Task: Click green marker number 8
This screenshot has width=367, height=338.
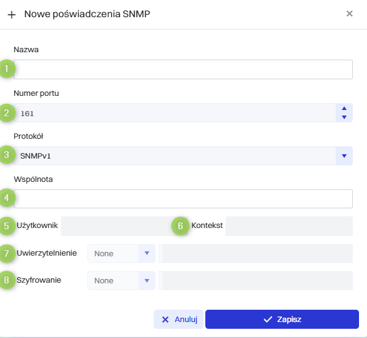Action: click(7, 280)
